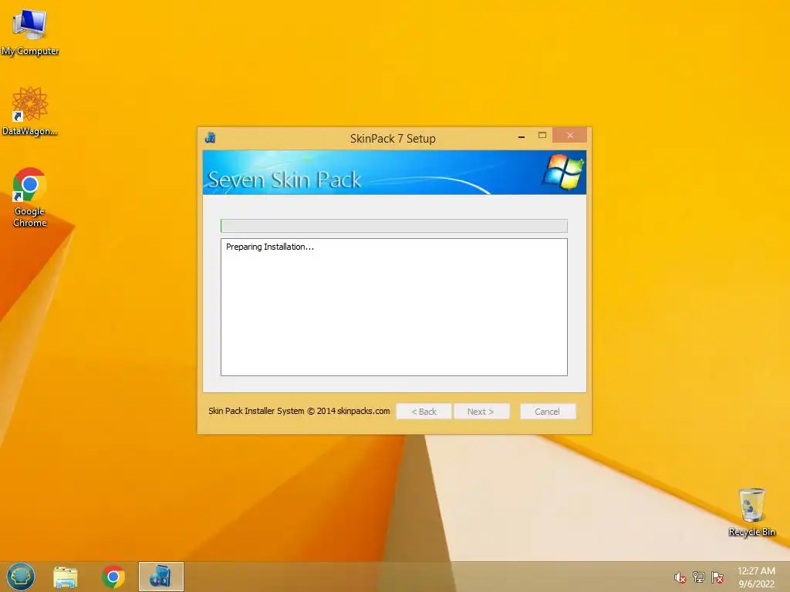Open File Explorer from the taskbar
The image size is (790, 592).
pos(66,577)
